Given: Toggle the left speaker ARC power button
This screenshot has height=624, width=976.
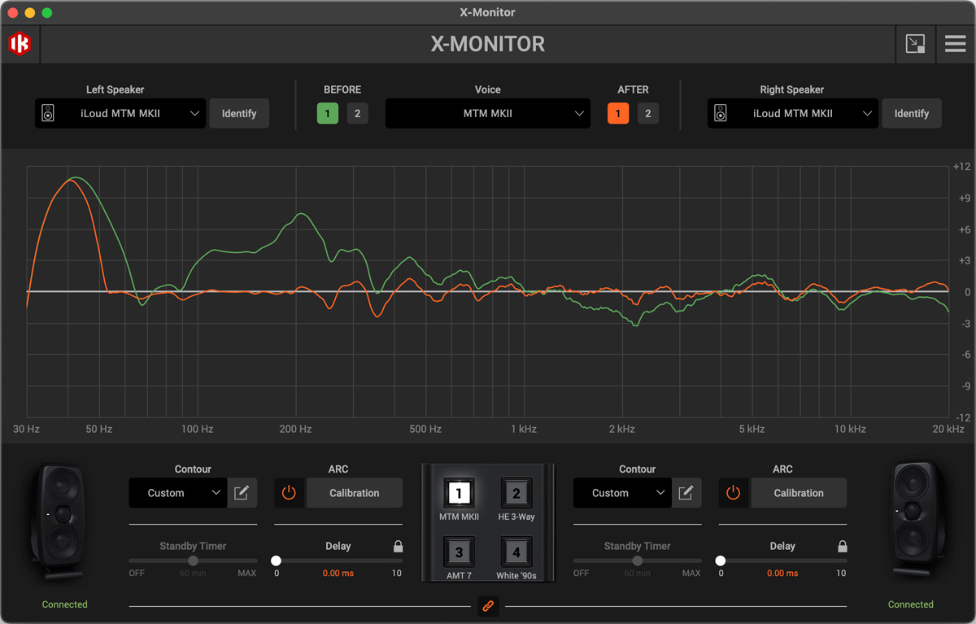Looking at the screenshot, I should (290, 493).
